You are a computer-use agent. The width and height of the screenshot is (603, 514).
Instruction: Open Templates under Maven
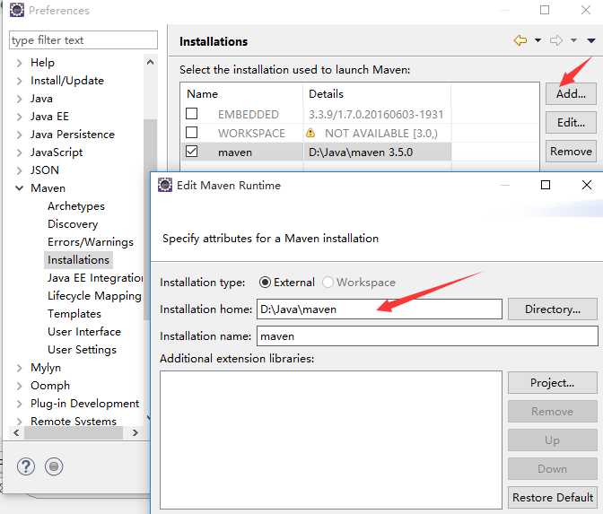74,314
